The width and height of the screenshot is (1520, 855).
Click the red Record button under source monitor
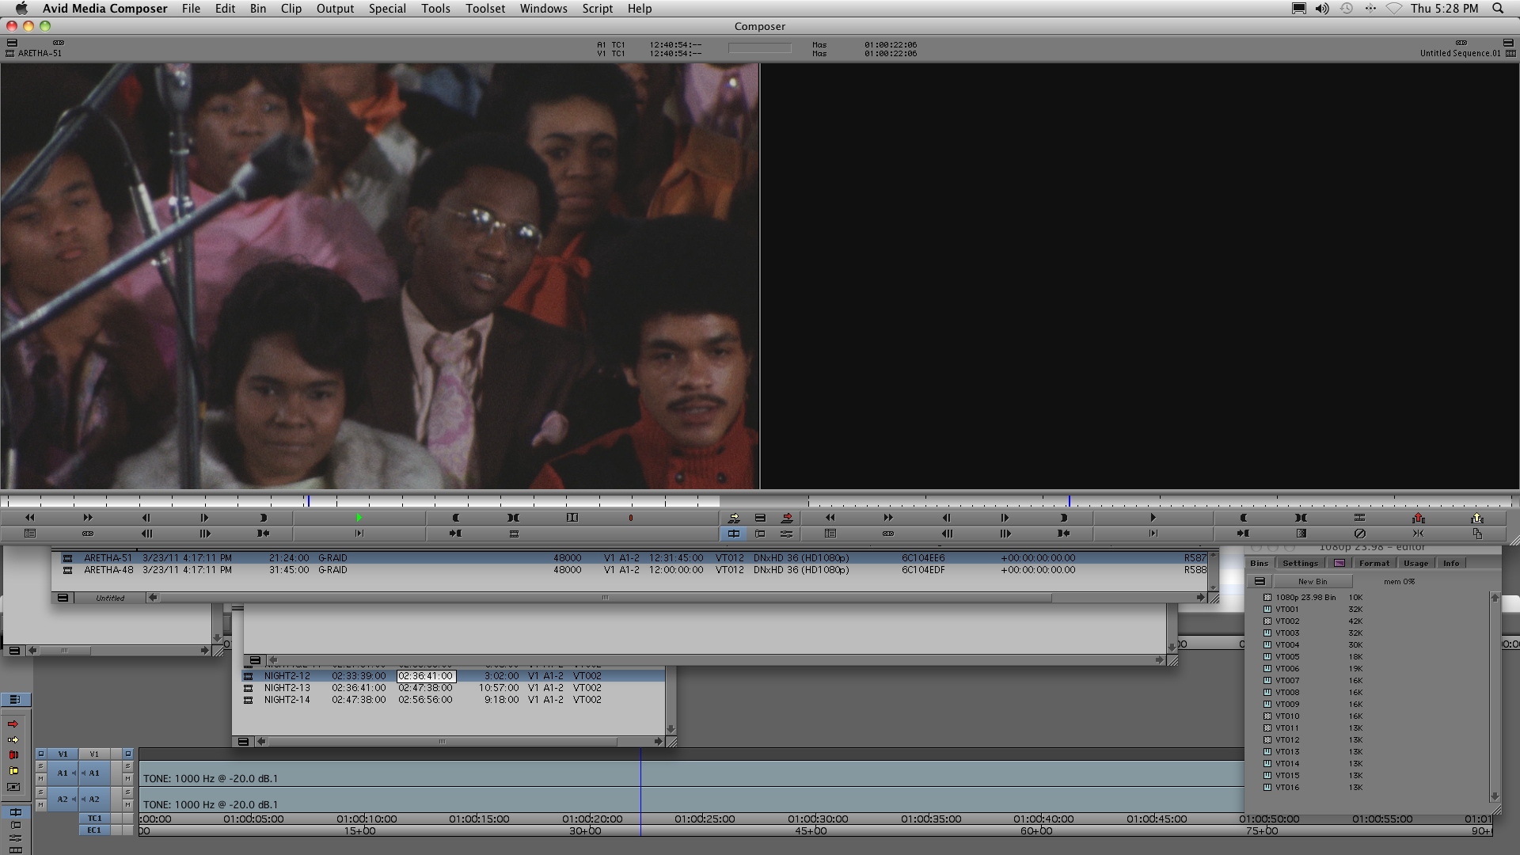pos(630,518)
